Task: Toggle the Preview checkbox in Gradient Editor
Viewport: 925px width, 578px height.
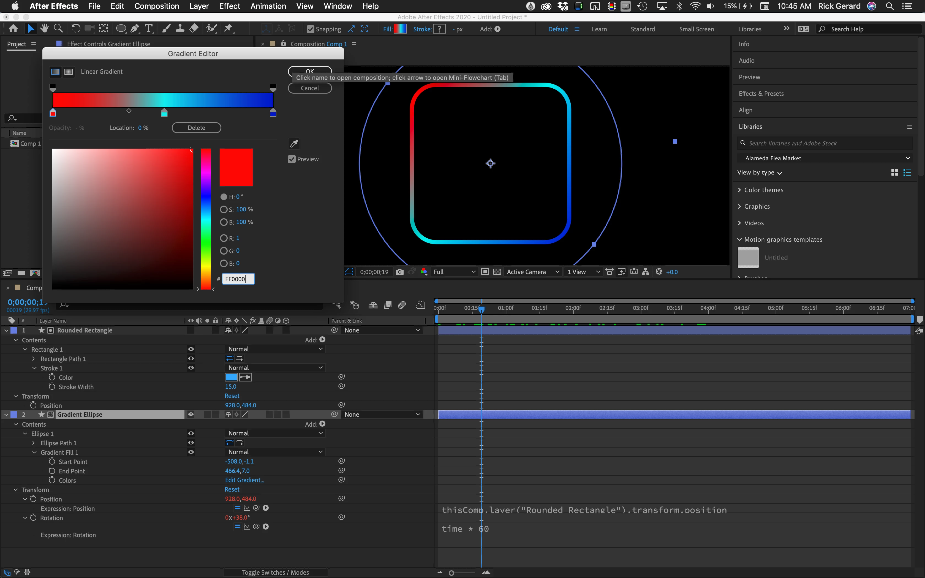Action: click(x=292, y=159)
